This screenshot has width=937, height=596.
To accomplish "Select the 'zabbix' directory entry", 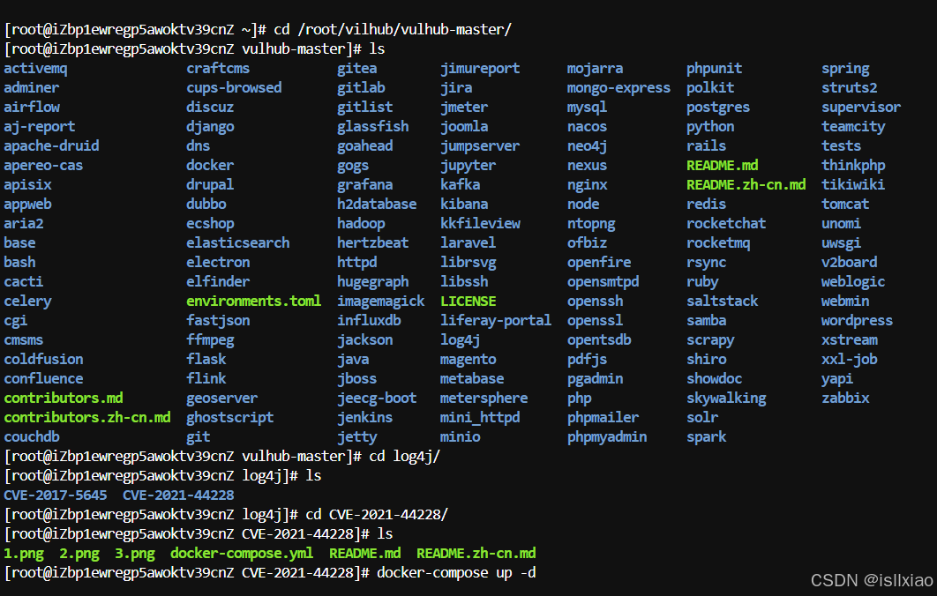I will point(845,399).
